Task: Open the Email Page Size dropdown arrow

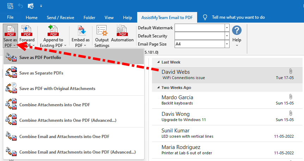Action: (227, 44)
